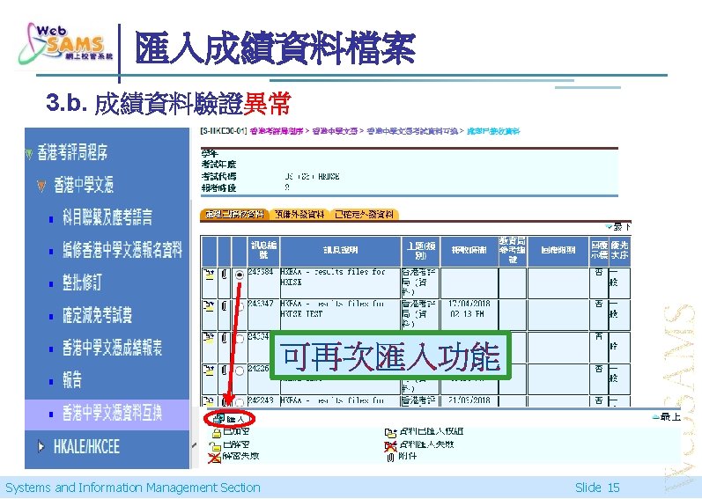Select radio button for message 243384
Image resolution: width=702 pixels, height=499 pixels.
(240, 275)
